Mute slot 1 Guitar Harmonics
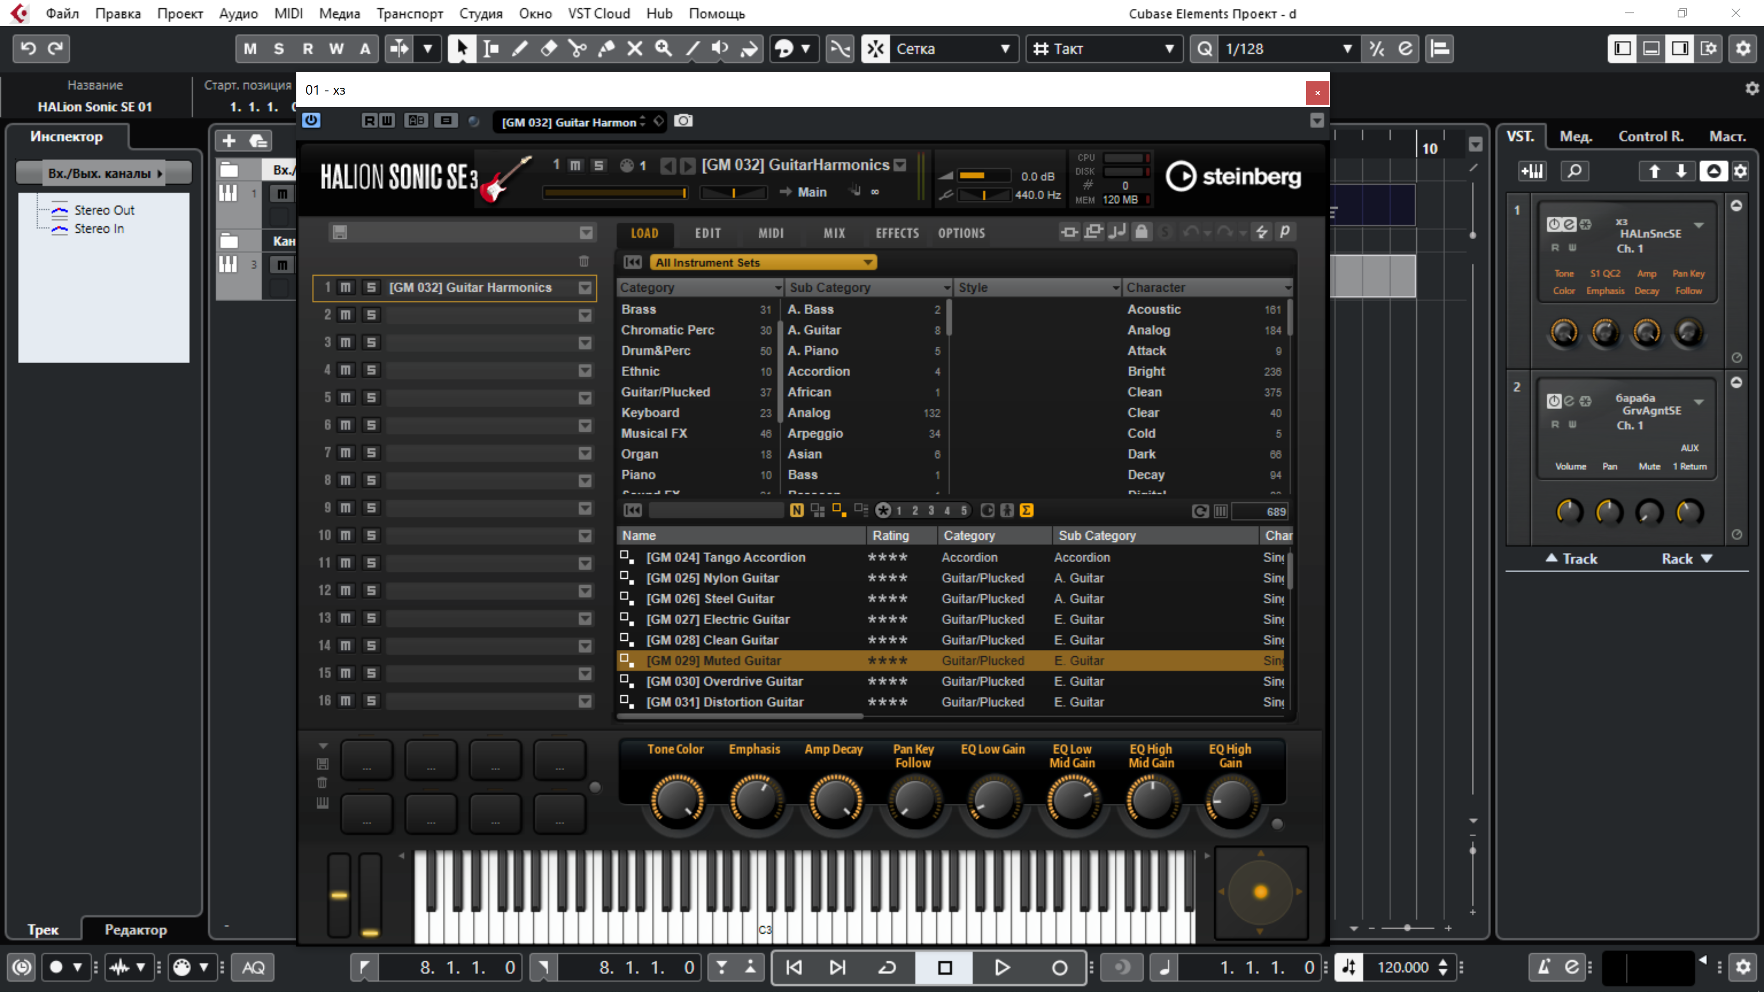Image resolution: width=1764 pixels, height=992 pixels. 346,287
